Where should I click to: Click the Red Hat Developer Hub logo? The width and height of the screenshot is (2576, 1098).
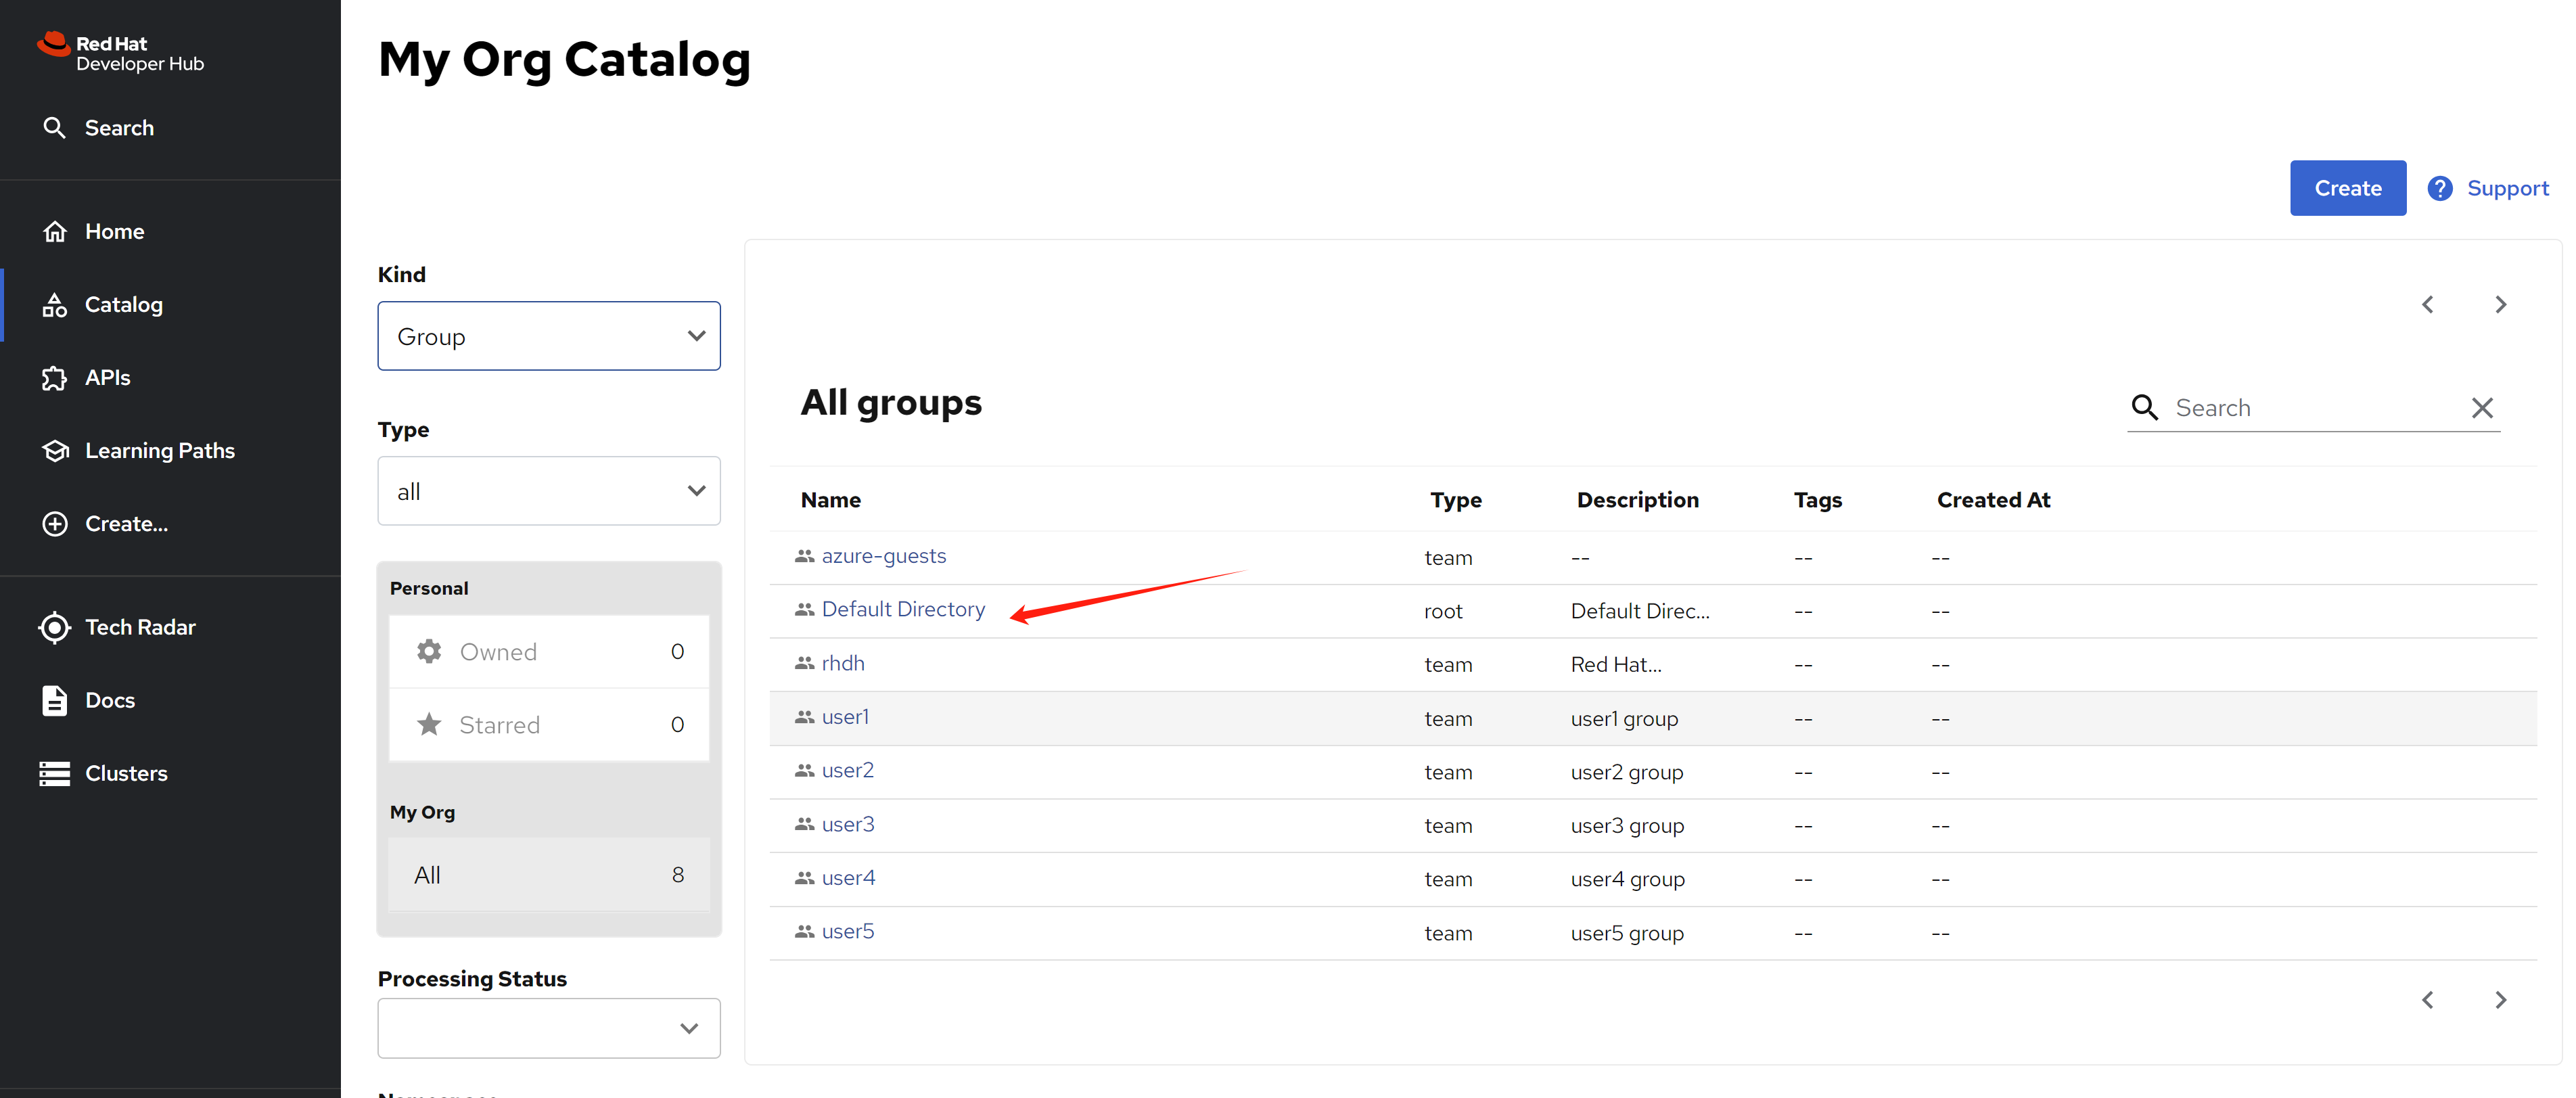click(121, 53)
